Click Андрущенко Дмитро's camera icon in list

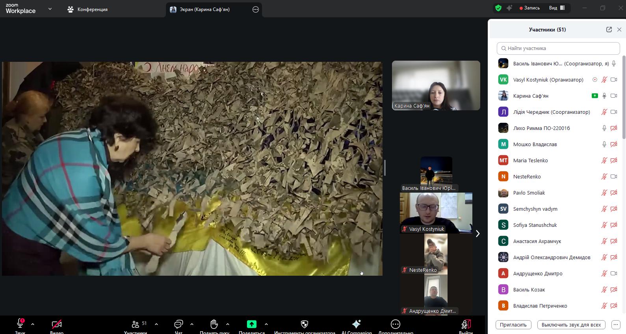(x=614, y=273)
